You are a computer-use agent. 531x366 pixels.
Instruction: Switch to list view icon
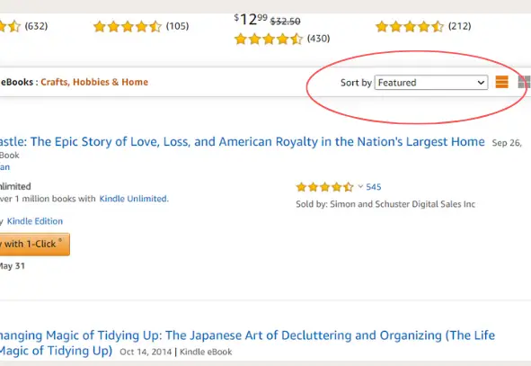click(x=501, y=82)
